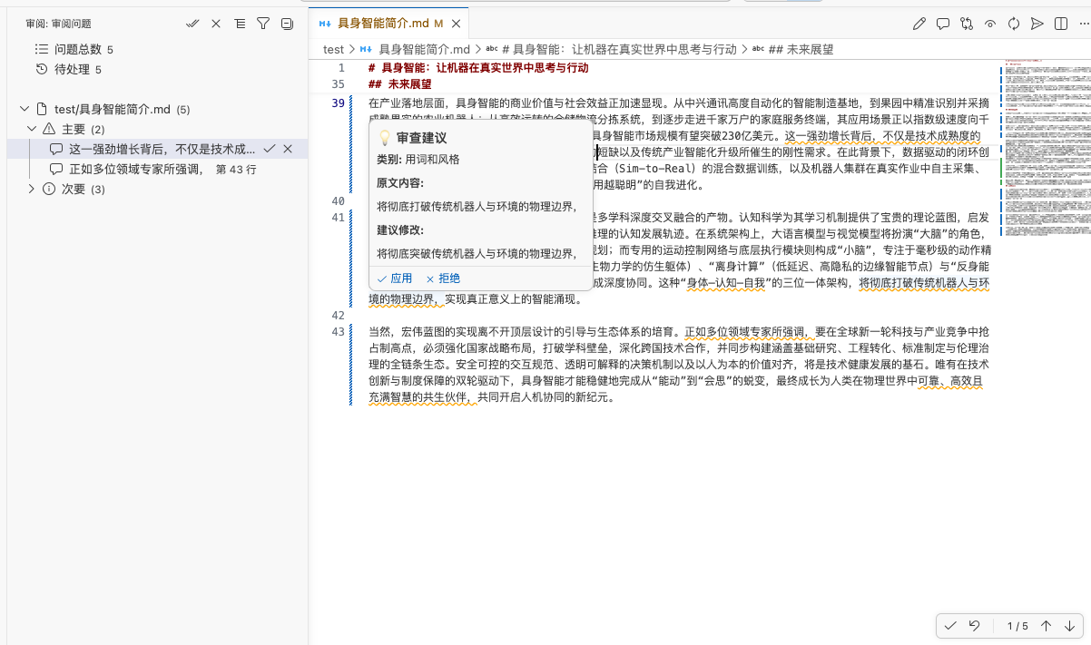Split the editor with layout icon
1091x645 pixels.
(1061, 24)
